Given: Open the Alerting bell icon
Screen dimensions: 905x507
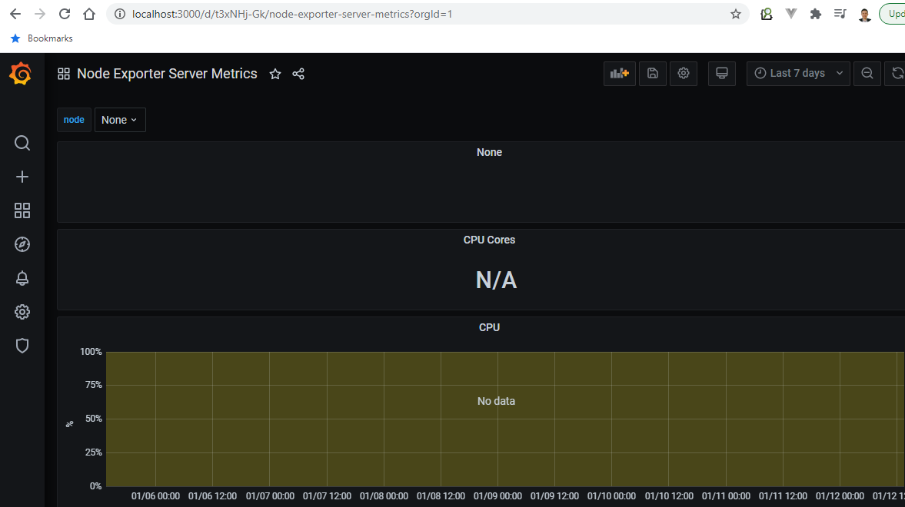Looking at the screenshot, I should click(22, 278).
